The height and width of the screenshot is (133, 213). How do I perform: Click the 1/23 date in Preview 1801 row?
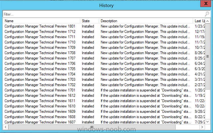pyautogui.click(x=200, y=26)
